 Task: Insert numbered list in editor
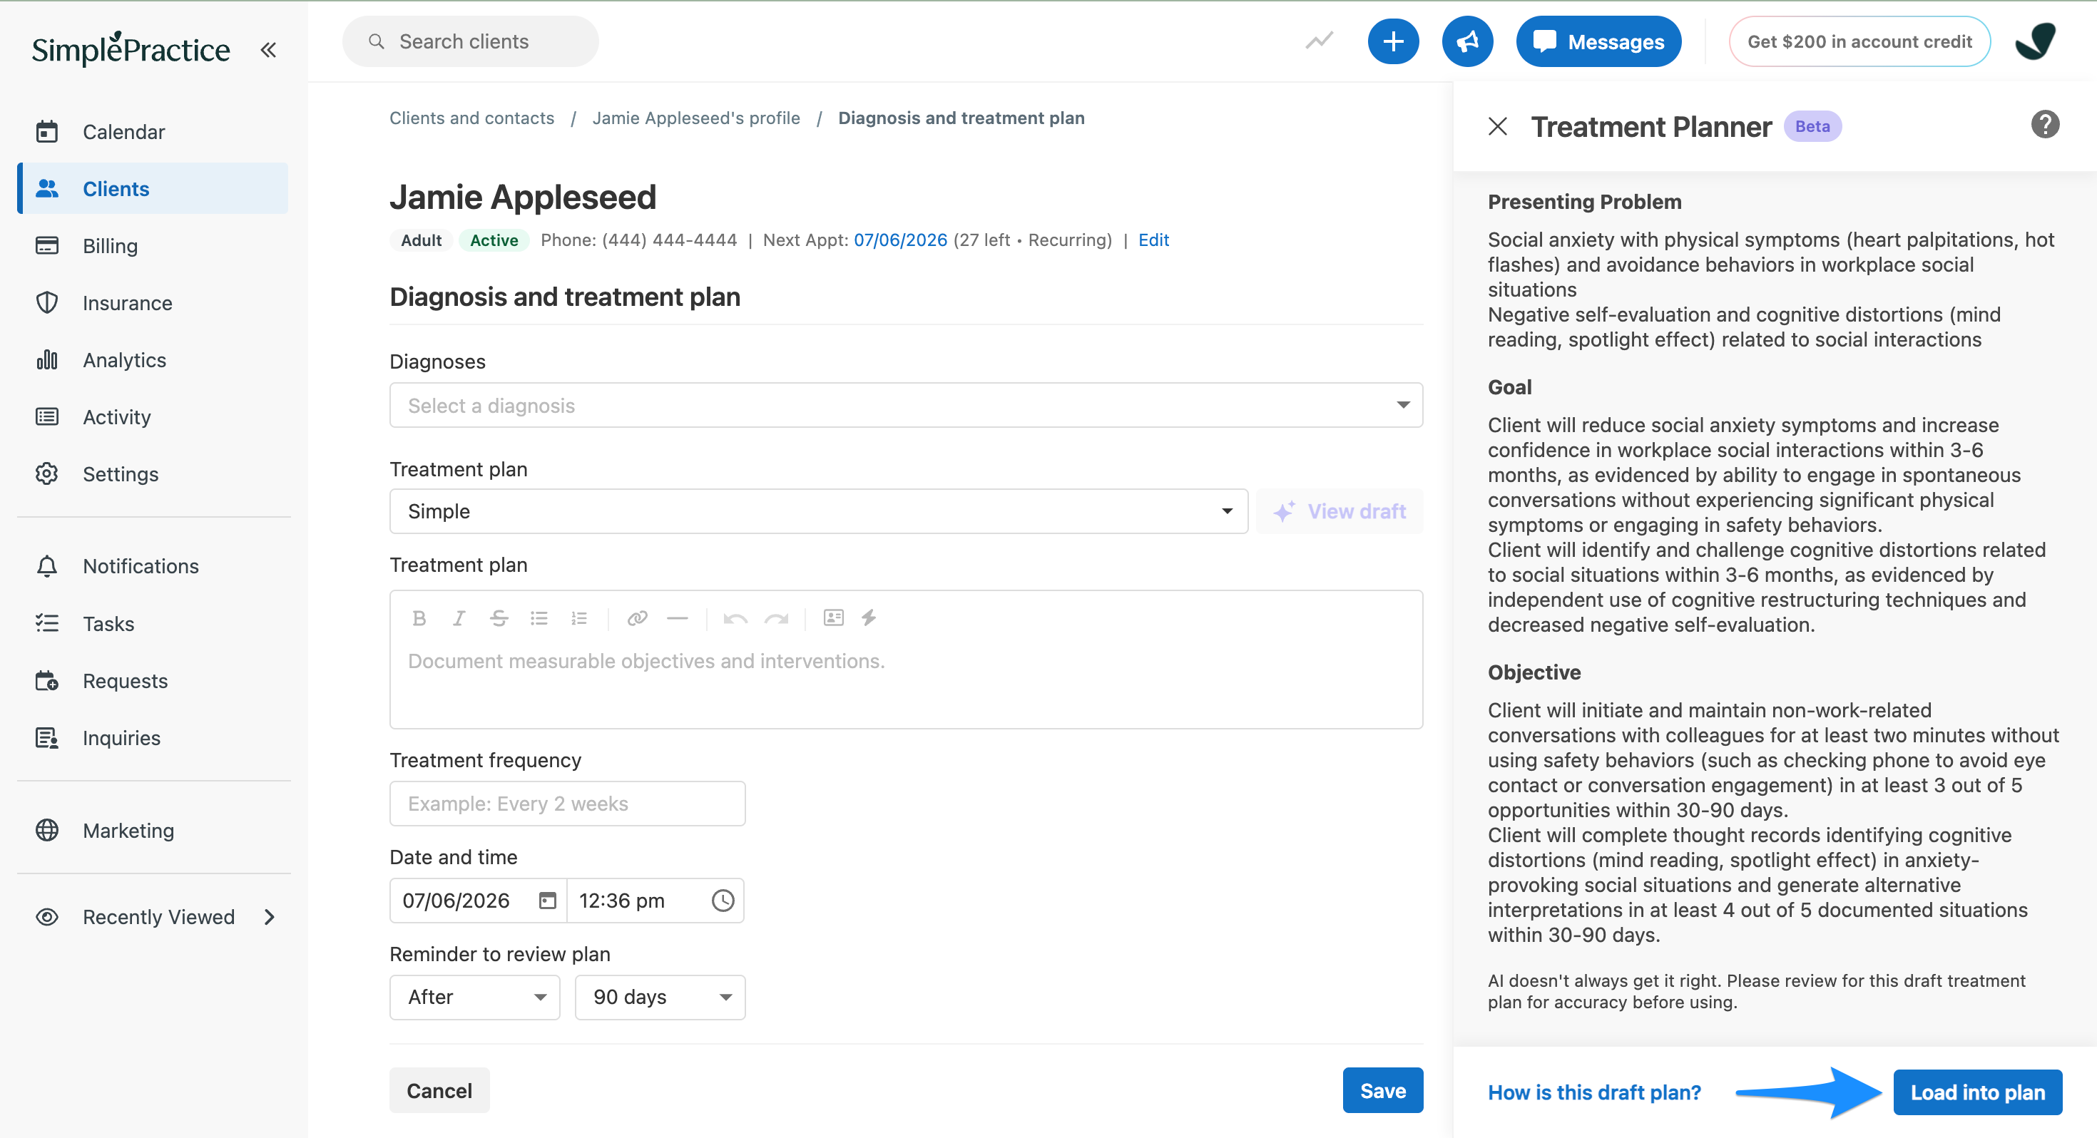(x=578, y=617)
